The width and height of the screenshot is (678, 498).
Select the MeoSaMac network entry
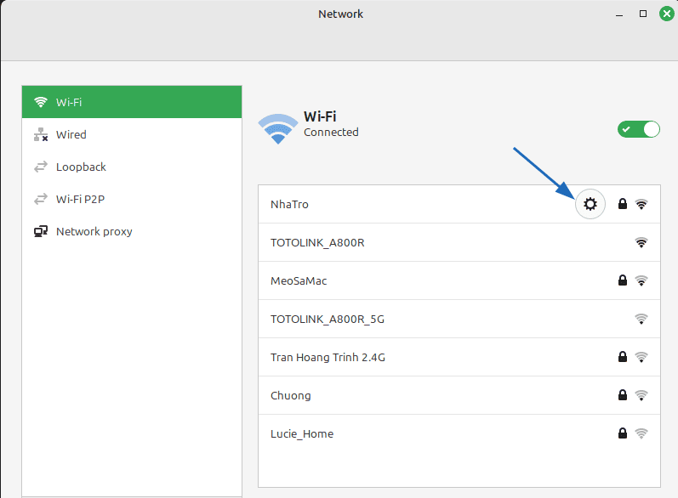(x=299, y=280)
